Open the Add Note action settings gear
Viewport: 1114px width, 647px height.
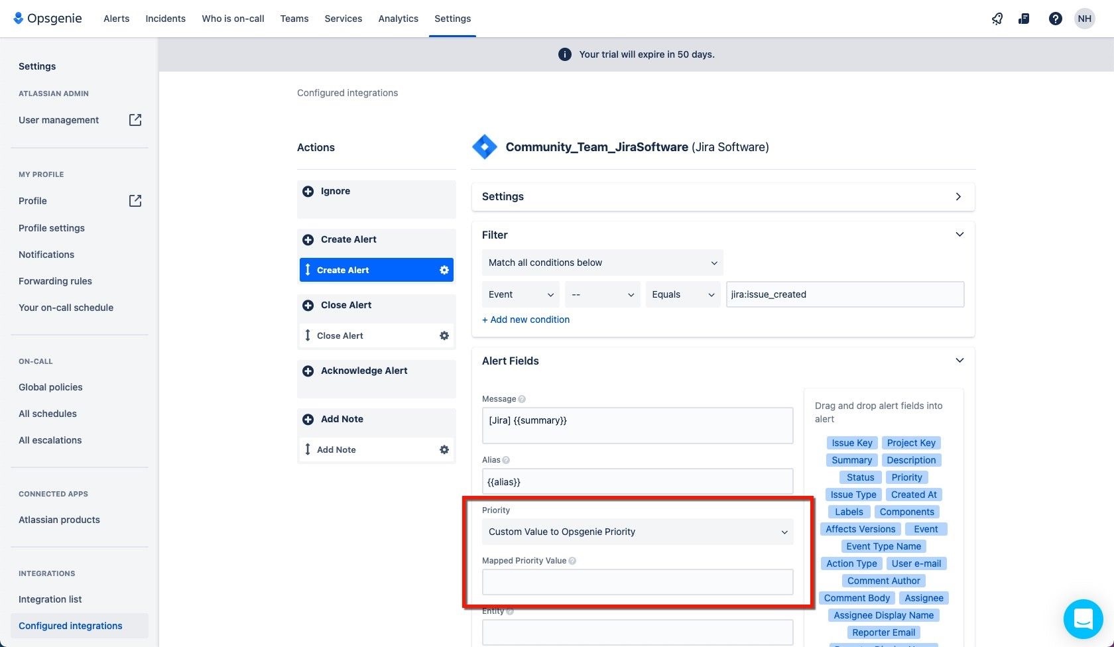444,449
